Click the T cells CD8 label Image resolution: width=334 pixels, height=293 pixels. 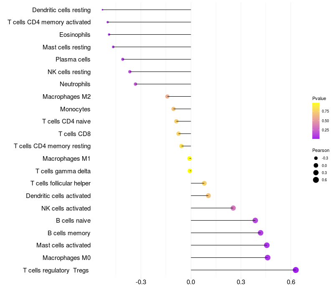click(x=74, y=134)
